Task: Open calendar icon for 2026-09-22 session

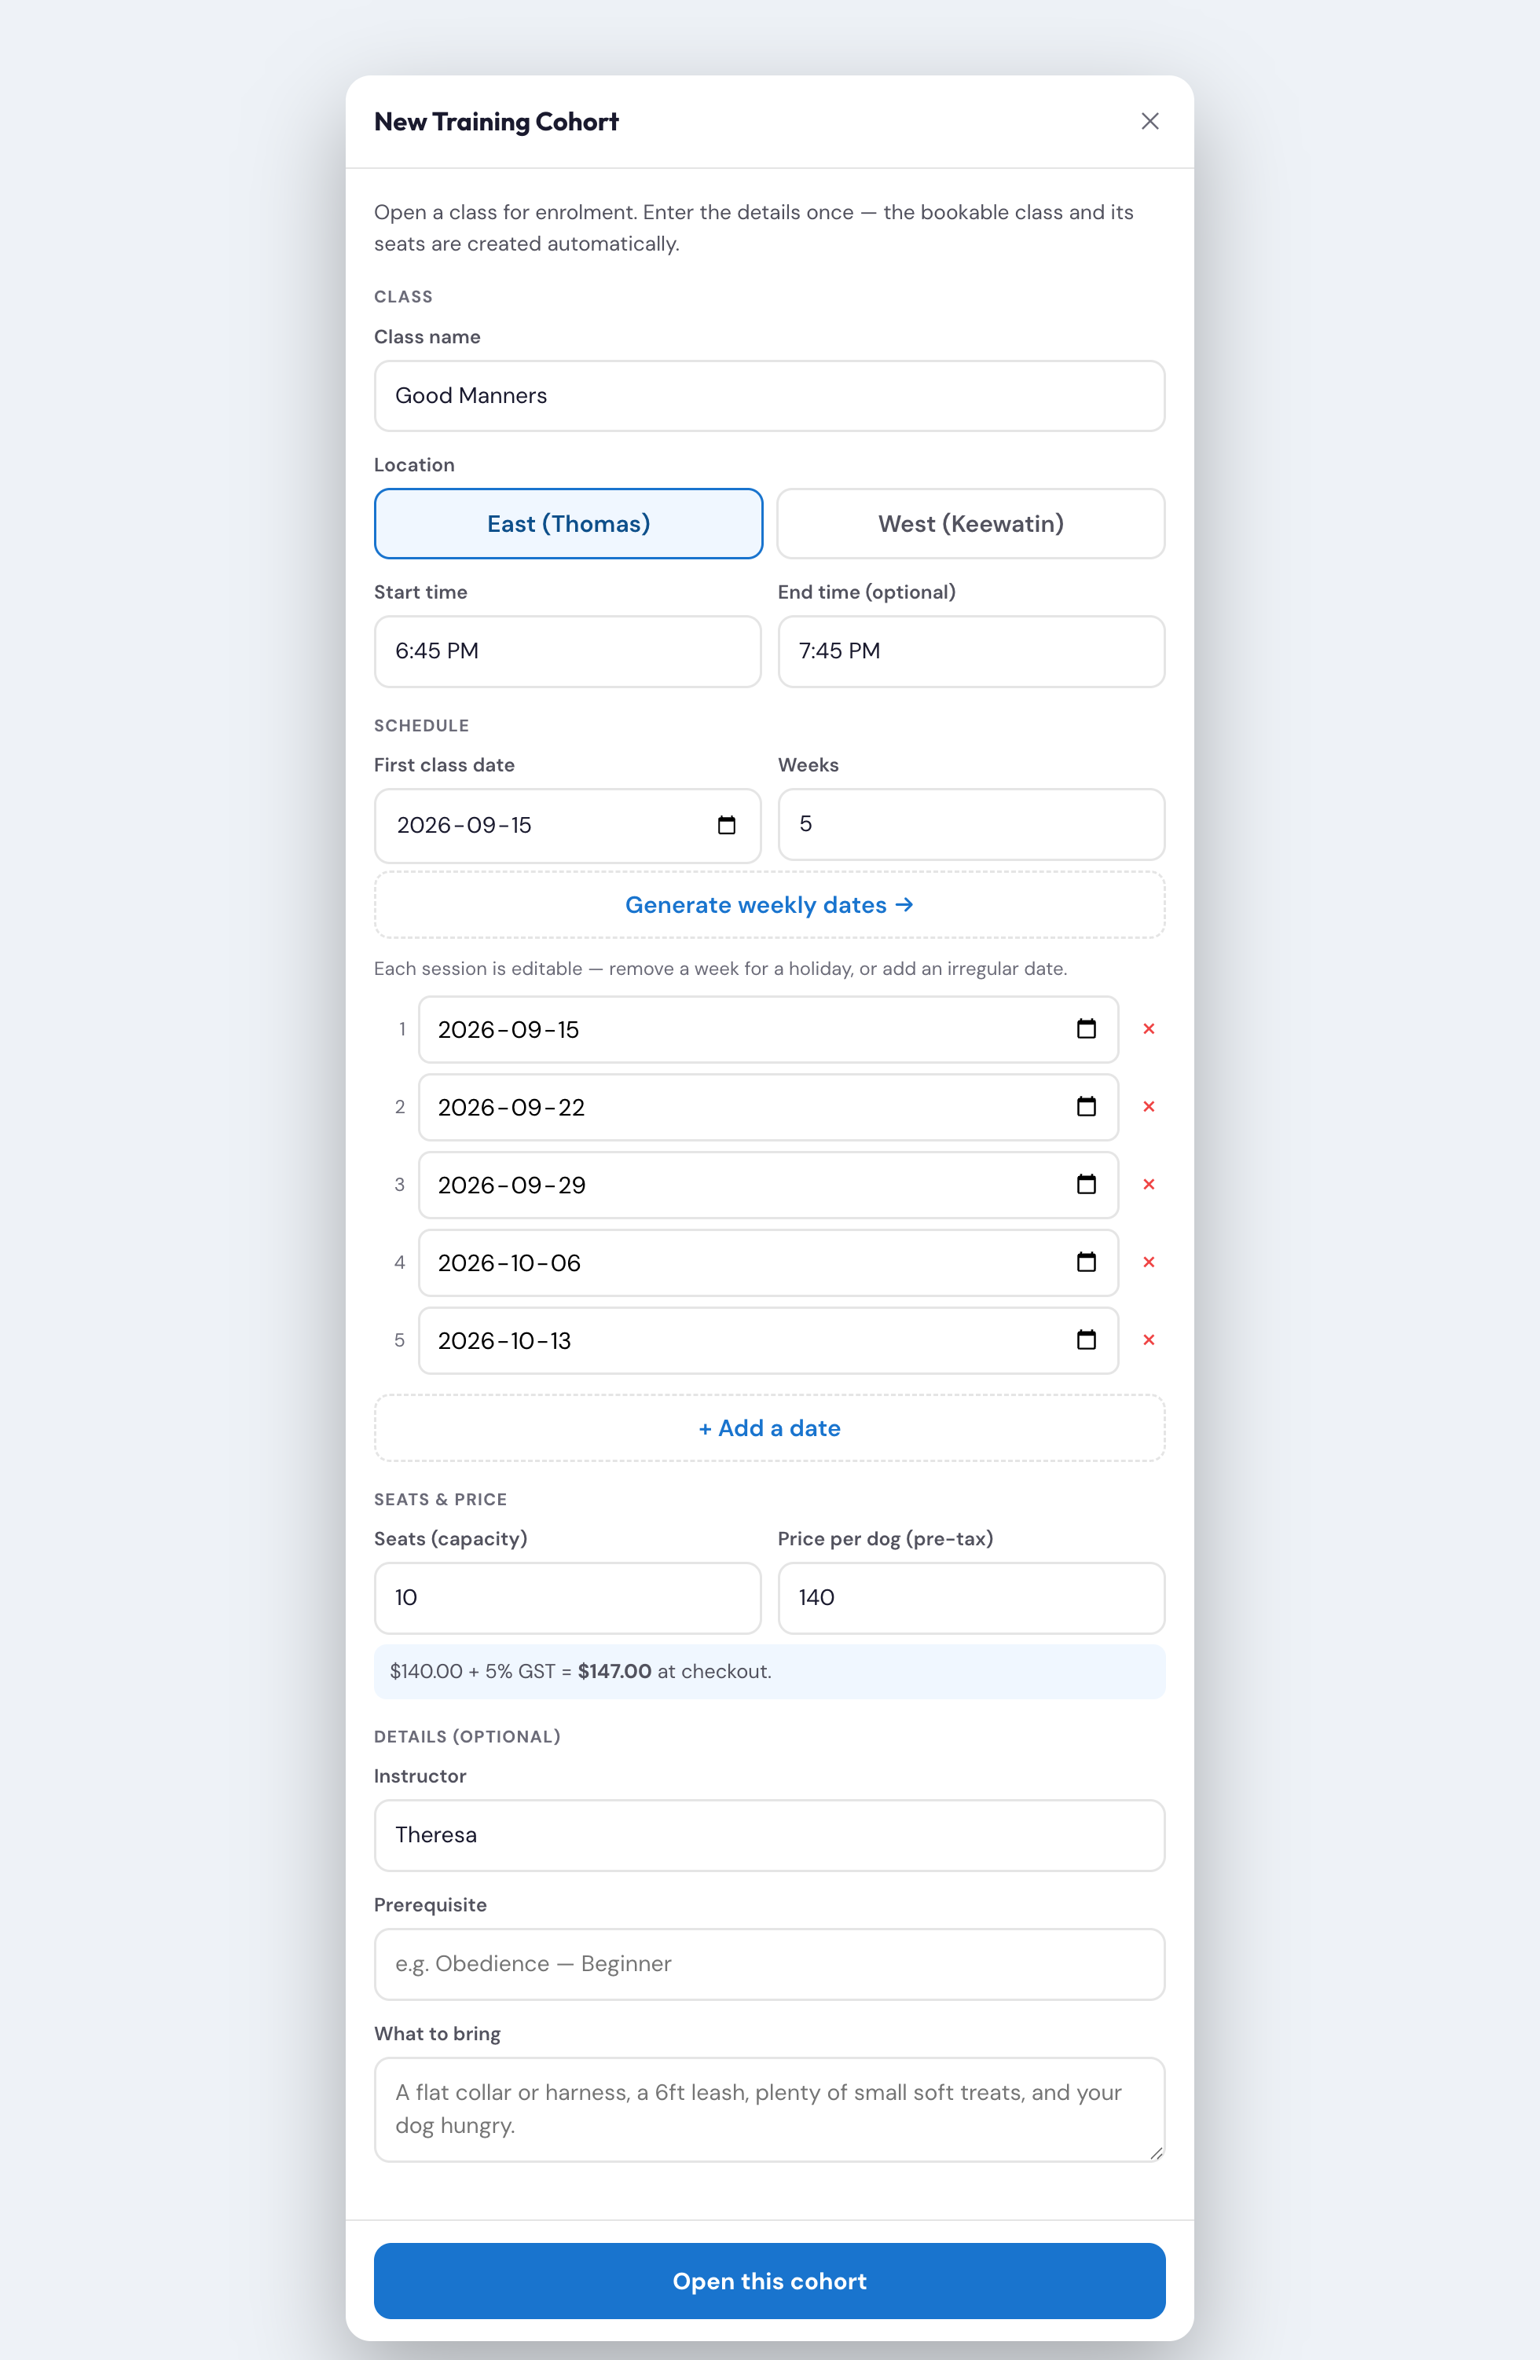Action: pyautogui.click(x=1086, y=1107)
